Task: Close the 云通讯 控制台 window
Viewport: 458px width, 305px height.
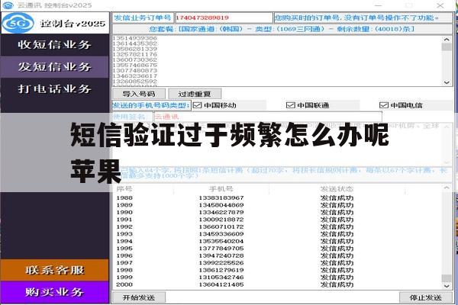Action: (x=440, y=5)
